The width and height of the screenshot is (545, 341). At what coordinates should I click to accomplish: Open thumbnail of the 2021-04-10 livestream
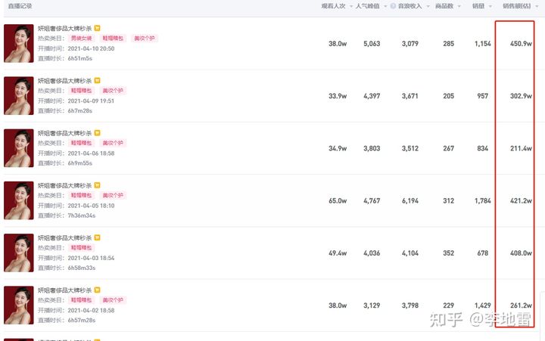(19, 43)
